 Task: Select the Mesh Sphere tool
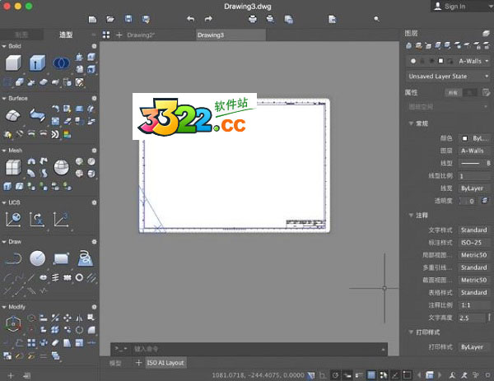tap(61, 167)
